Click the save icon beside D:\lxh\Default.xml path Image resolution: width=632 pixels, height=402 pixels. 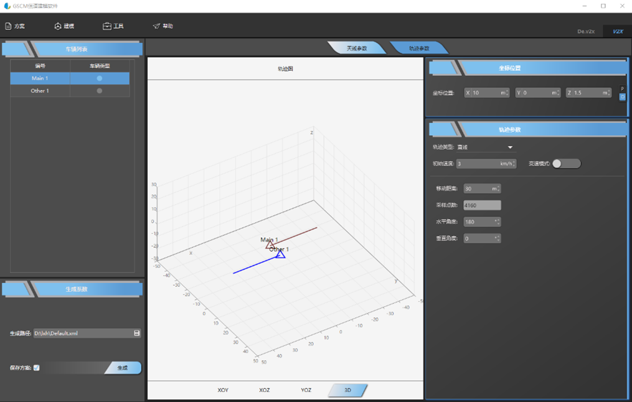click(x=136, y=333)
